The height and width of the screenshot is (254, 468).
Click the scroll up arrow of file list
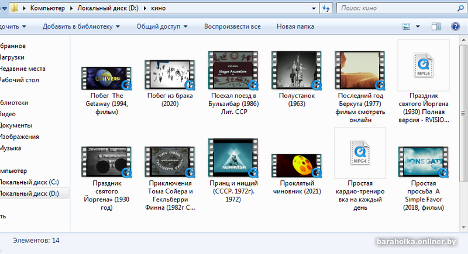click(x=463, y=40)
